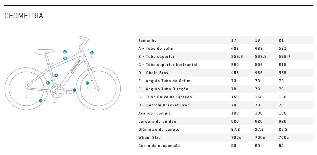Click the GROOVE logo on bike frame
This screenshot has width=317, height=155.
(x=76, y=66)
